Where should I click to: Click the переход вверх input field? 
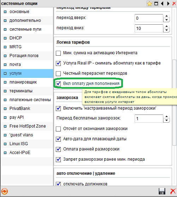coord(149,18)
